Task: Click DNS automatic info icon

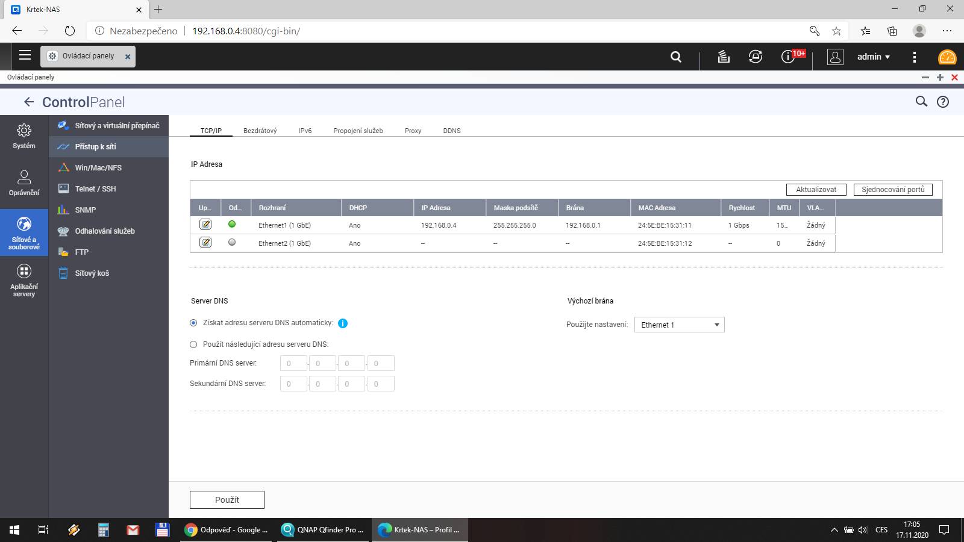Action: (343, 323)
